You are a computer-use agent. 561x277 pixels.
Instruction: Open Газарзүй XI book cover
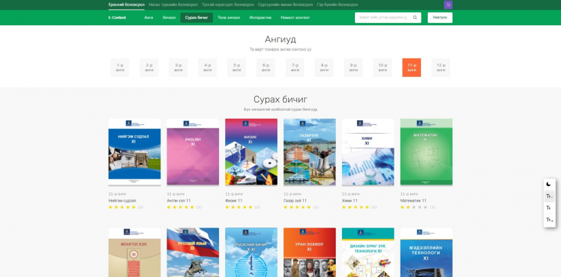(x=309, y=152)
